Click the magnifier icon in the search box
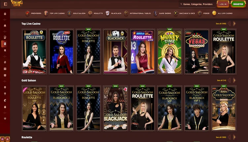Image resolution: width=248 pixels, height=142 pixels. (181, 4)
